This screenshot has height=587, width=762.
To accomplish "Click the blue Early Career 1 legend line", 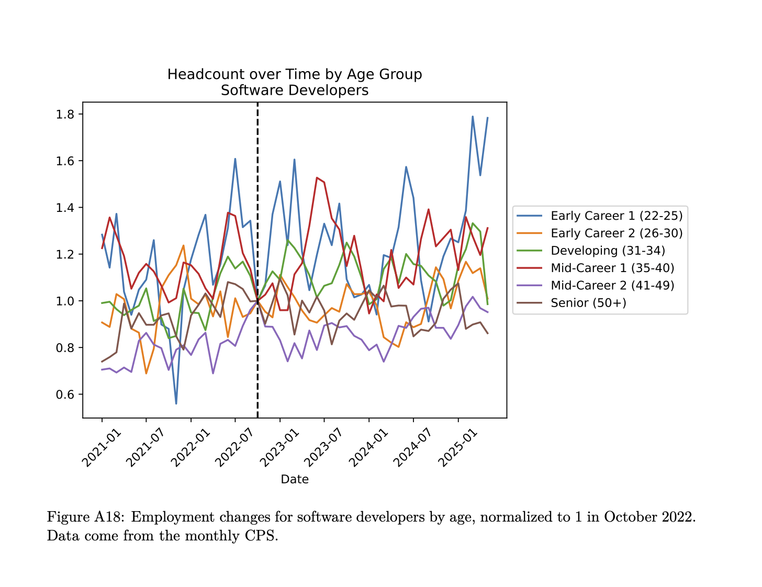I will [529, 216].
